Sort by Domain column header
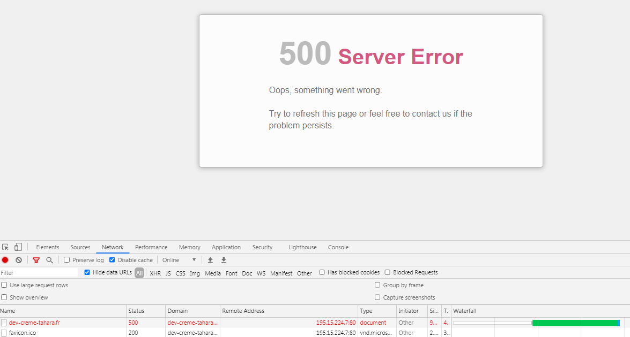This screenshot has width=630, height=337. point(193,311)
